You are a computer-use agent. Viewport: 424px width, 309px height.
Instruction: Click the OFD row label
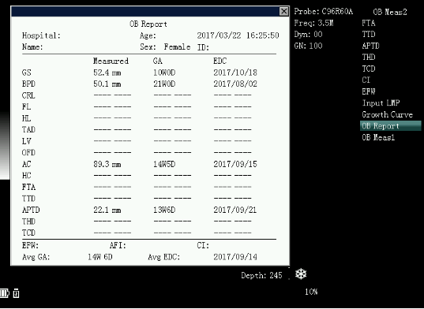pos(28,153)
